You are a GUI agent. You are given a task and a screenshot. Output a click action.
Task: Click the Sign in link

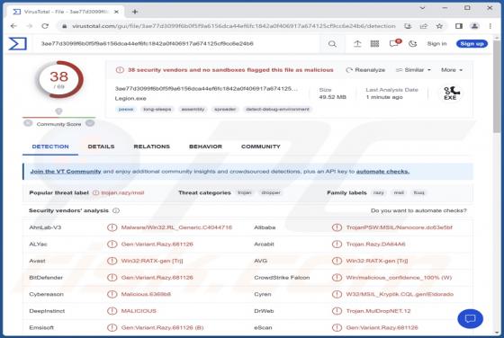coord(436,44)
